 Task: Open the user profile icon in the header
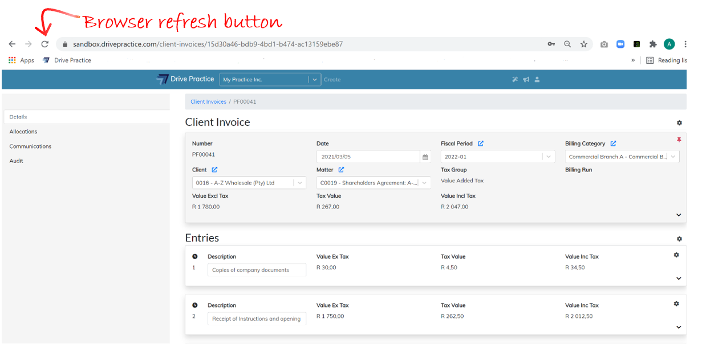click(x=537, y=80)
